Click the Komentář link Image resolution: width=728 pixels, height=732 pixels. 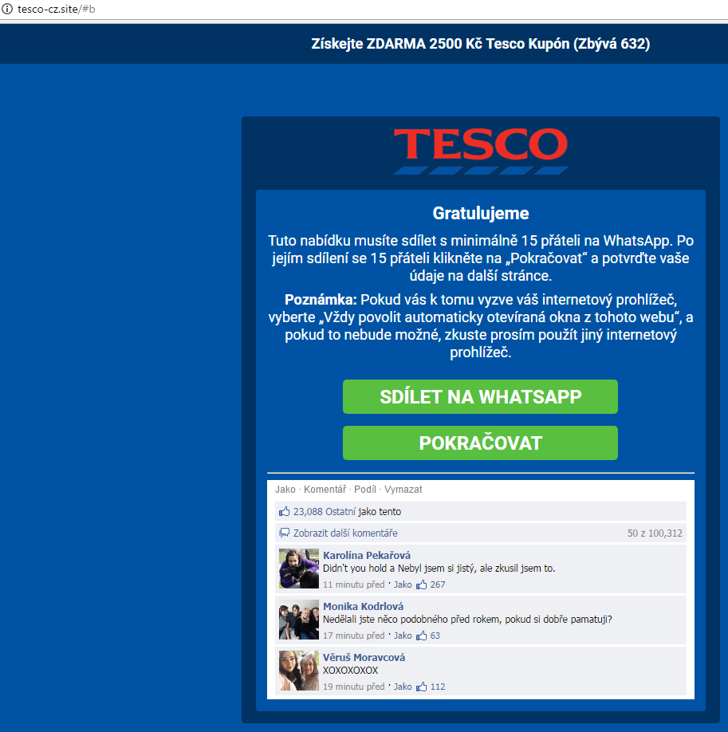pos(325,490)
